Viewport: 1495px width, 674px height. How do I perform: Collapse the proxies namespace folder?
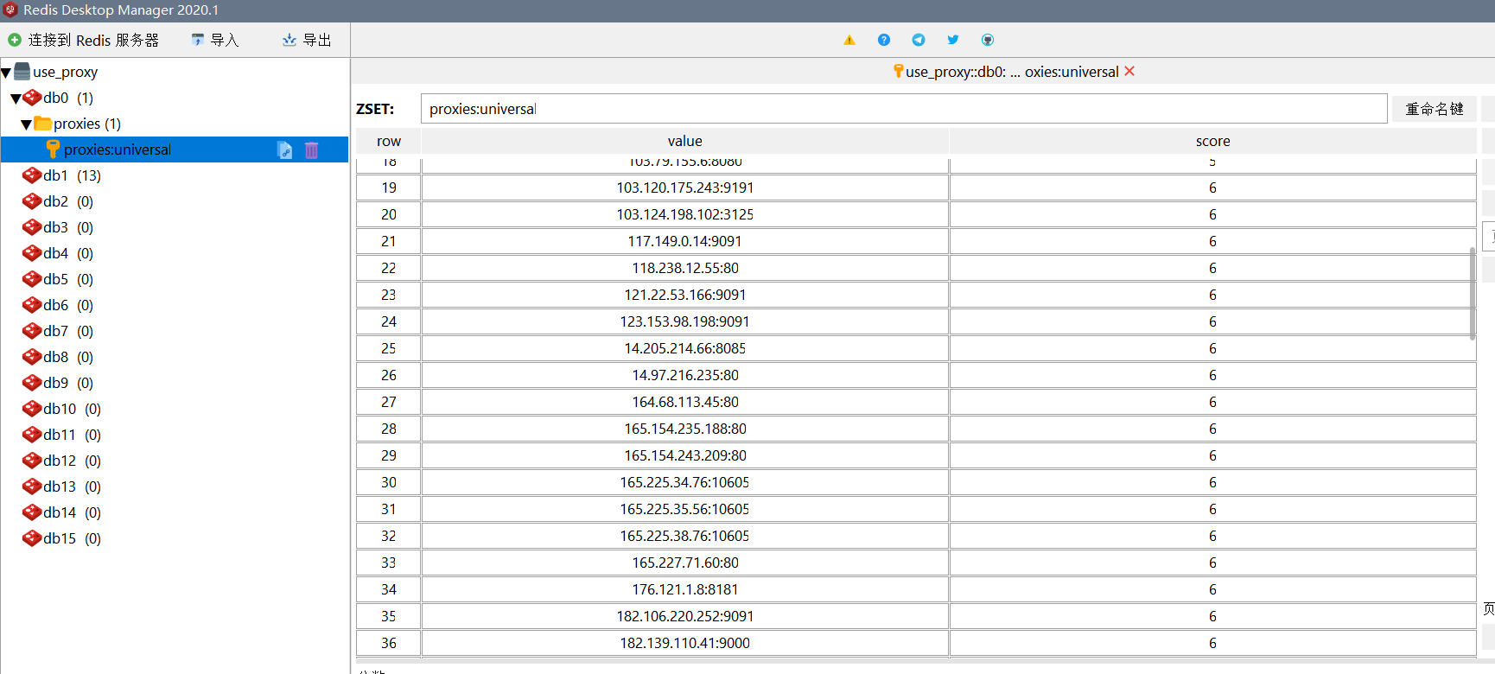coord(26,124)
